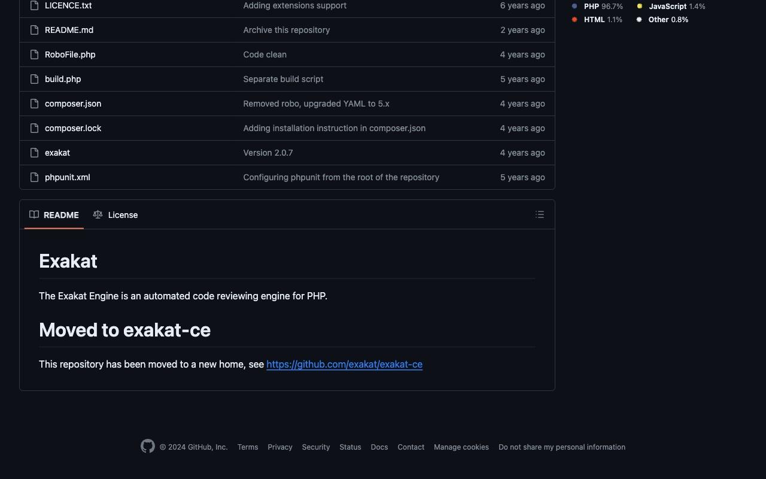The width and height of the screenshot is (766, 479).
Task: Click the PHP language color dot
Action: pos(574,6)
